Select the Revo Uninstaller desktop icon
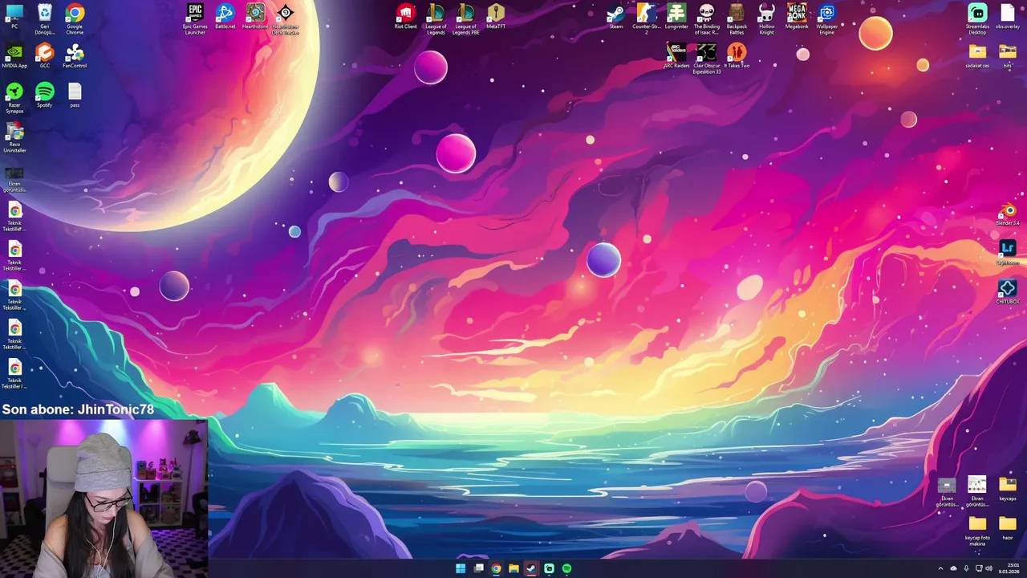Image resolution: width=1027 pixels, height=578 pixels. tap(14, 137)
